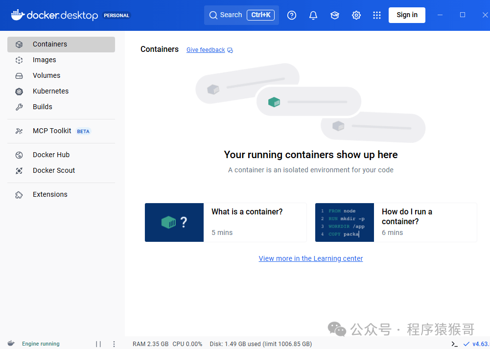Screen dimensions: 490x349
Task: Open Settings gear icon in header
Action: (356, 15)
